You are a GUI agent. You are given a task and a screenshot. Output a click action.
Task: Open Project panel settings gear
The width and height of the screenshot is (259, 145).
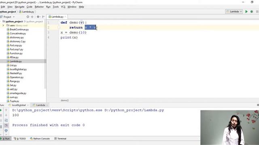[38, 17]
